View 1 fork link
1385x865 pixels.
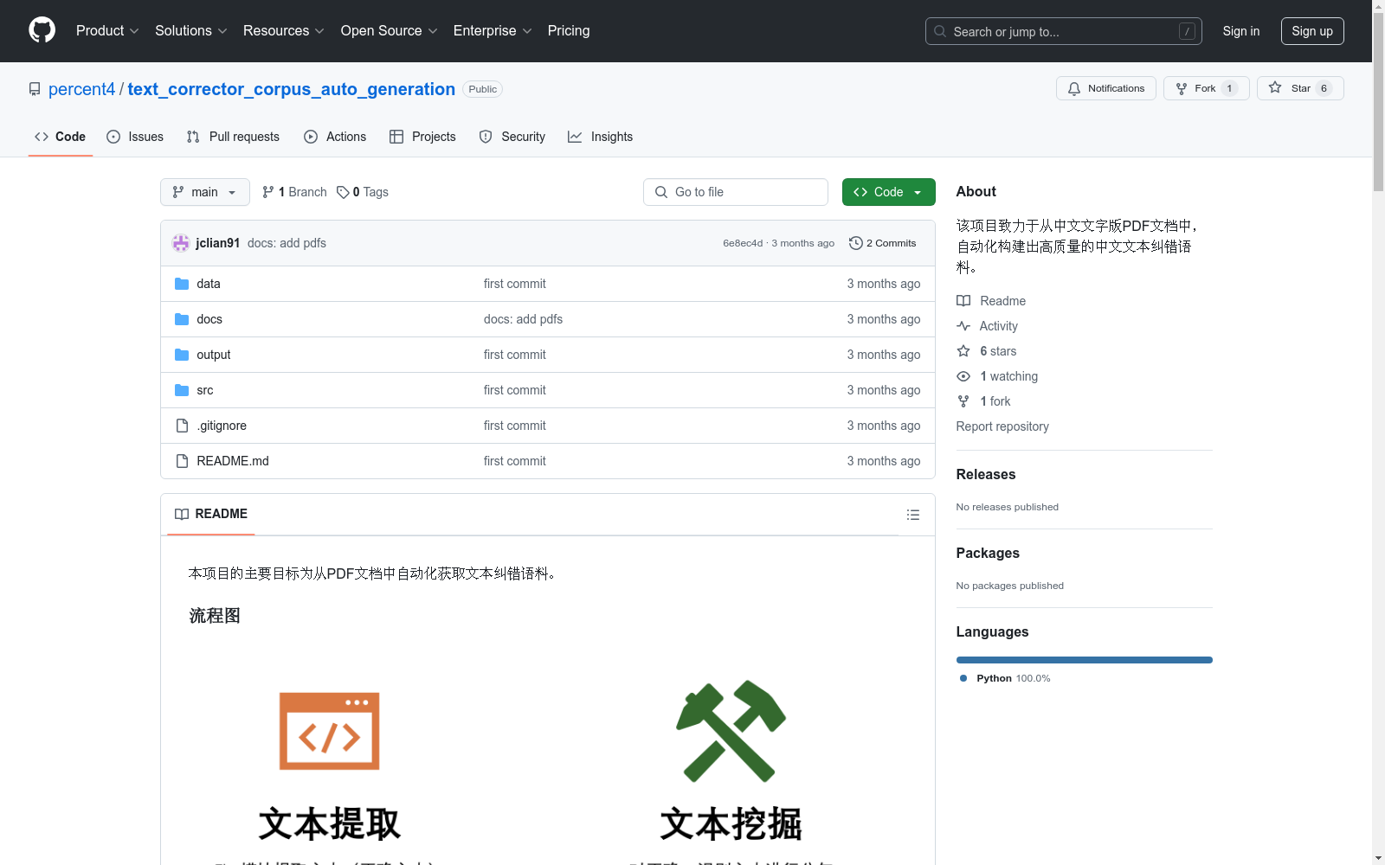pos(983,401)
